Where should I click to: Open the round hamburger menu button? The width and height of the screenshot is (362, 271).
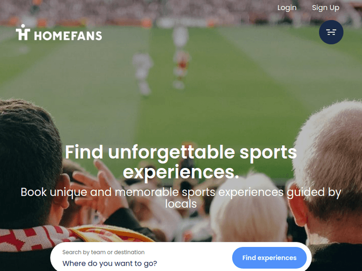coord(331,32)
